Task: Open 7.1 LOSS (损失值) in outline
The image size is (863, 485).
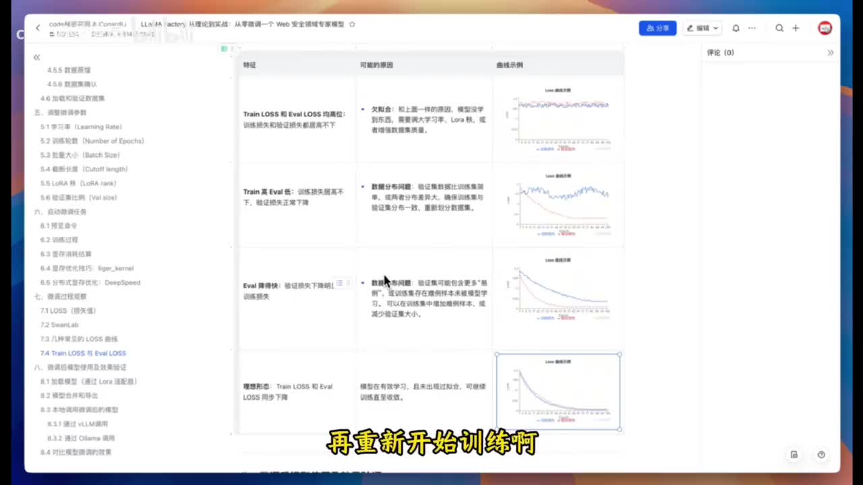Action: (68, 311)
